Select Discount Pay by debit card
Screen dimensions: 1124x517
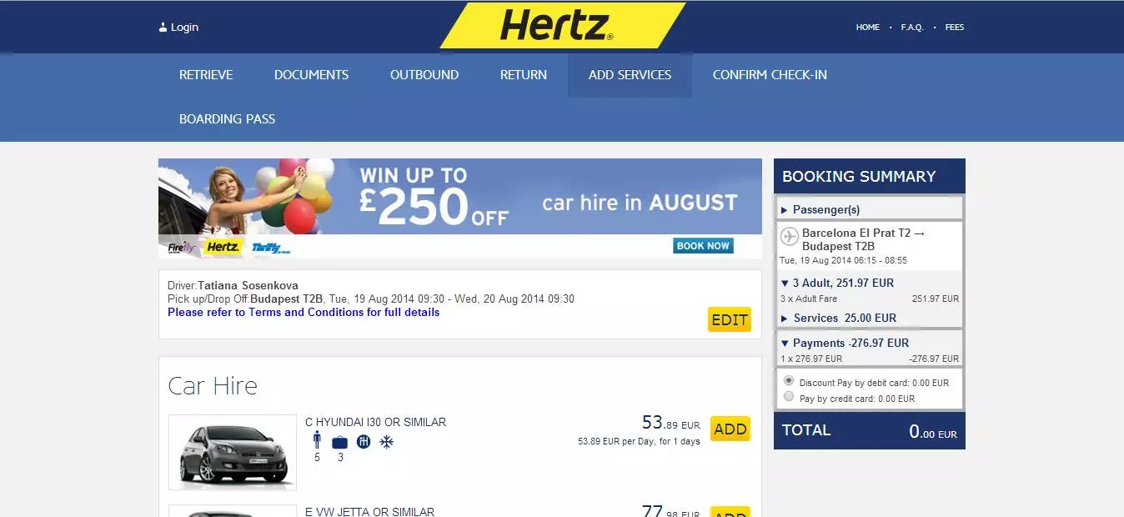point(789,380)
